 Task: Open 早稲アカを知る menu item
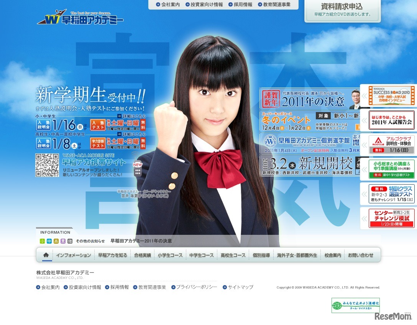[x=113, y=255]
